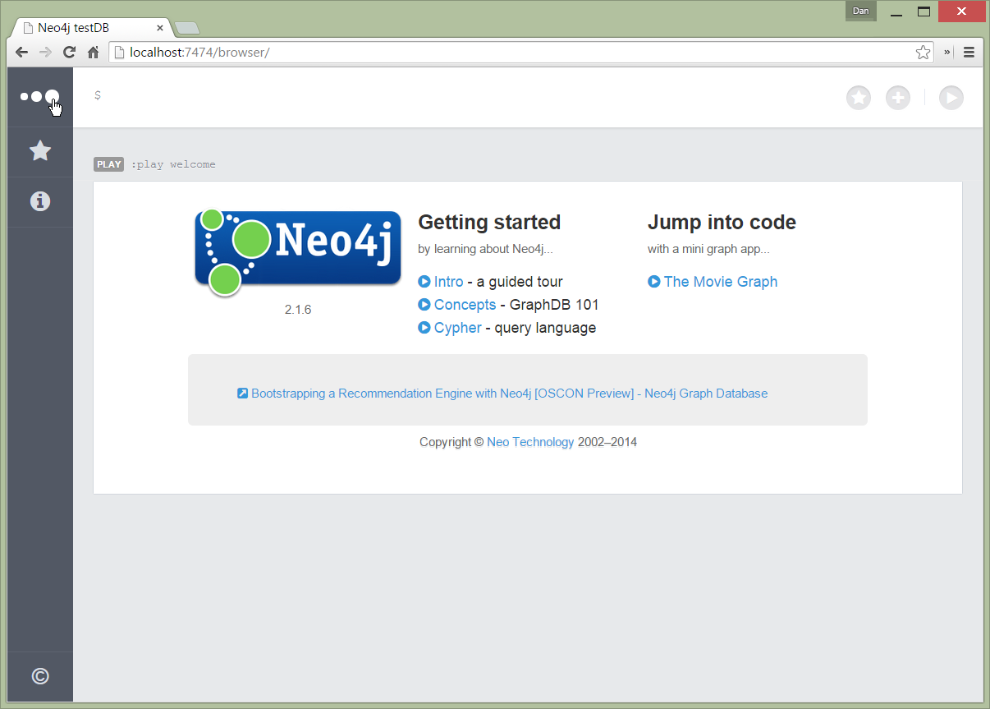The width and height of the screenshot is (990, 709).
Task: Click the version number 2.1.6
Action: [298, 310]
